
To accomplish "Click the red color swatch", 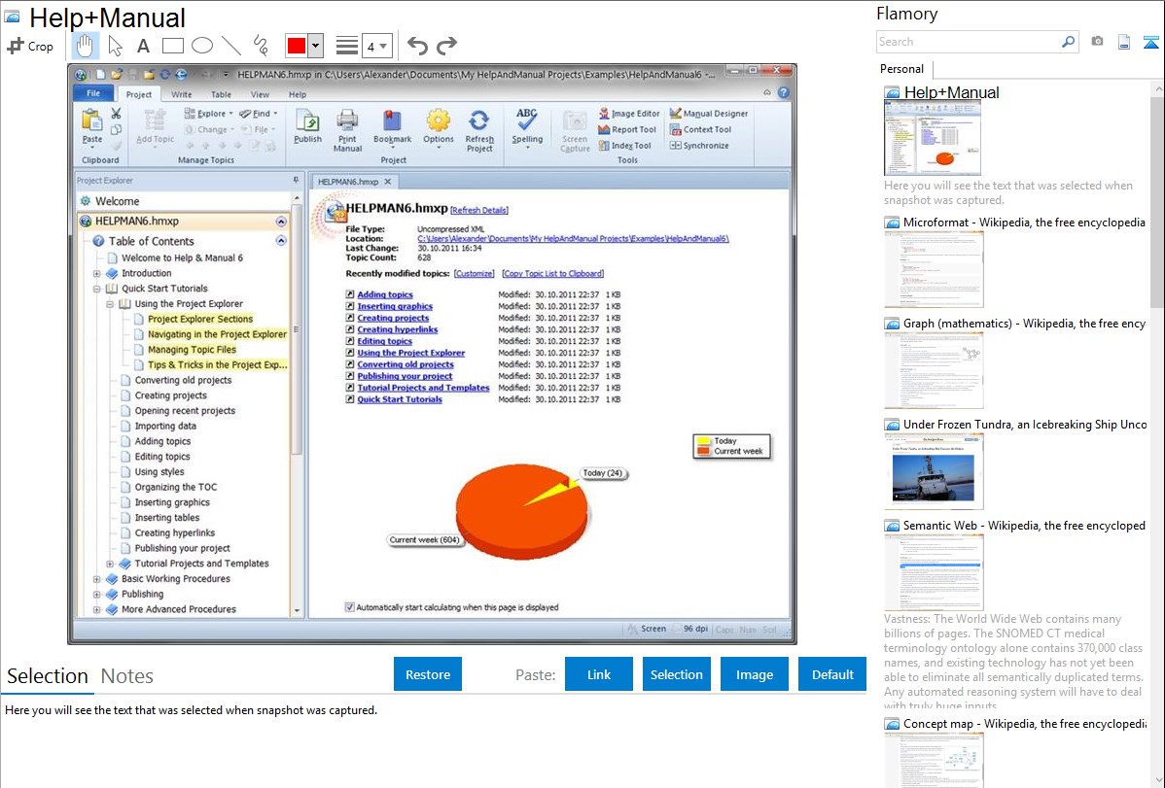I will (x=297, y=46).
